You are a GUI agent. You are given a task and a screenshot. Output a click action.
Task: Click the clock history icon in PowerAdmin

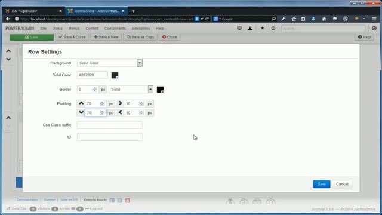point(273,28)
